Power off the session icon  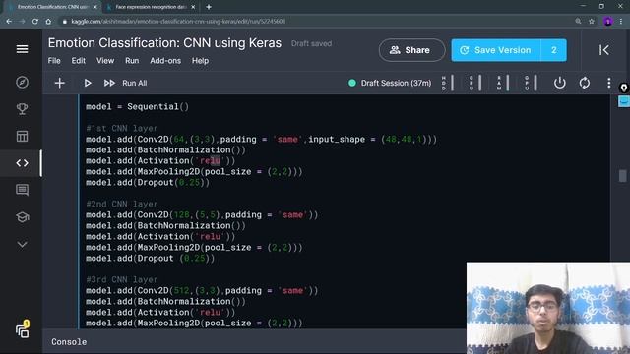(x=560, y=83)
